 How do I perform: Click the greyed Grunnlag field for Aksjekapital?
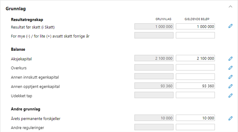click(154, 58)
